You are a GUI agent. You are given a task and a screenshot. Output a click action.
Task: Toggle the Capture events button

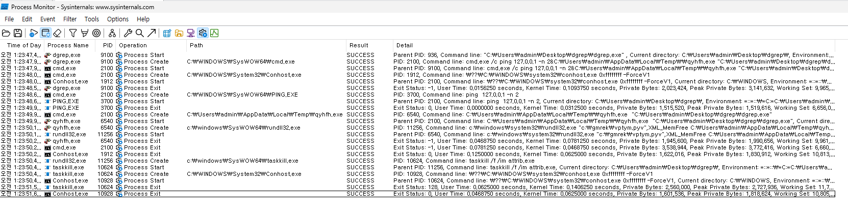tap(34, 33)
